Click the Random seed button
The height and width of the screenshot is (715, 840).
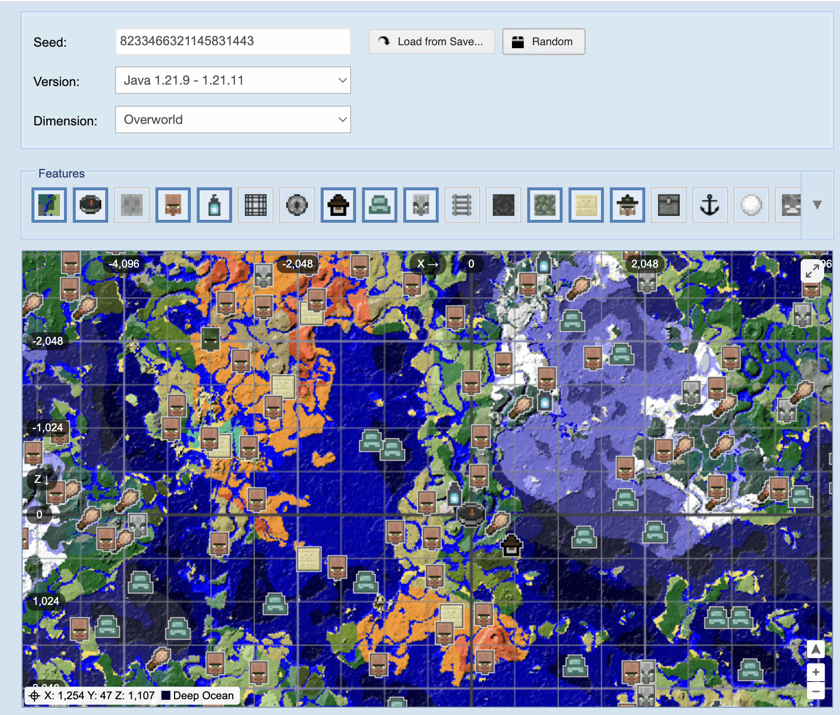[543, 42]
